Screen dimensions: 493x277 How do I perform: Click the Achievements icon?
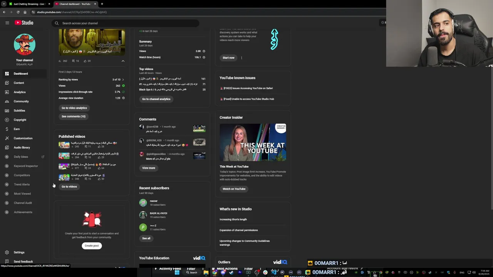tap(7, 212)
